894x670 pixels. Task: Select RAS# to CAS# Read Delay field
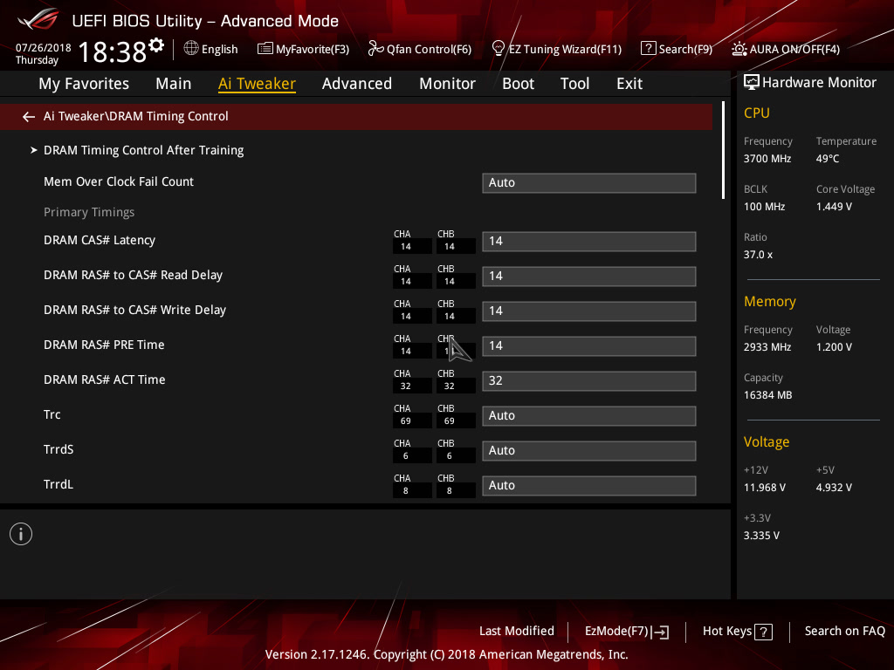[589, 277]
